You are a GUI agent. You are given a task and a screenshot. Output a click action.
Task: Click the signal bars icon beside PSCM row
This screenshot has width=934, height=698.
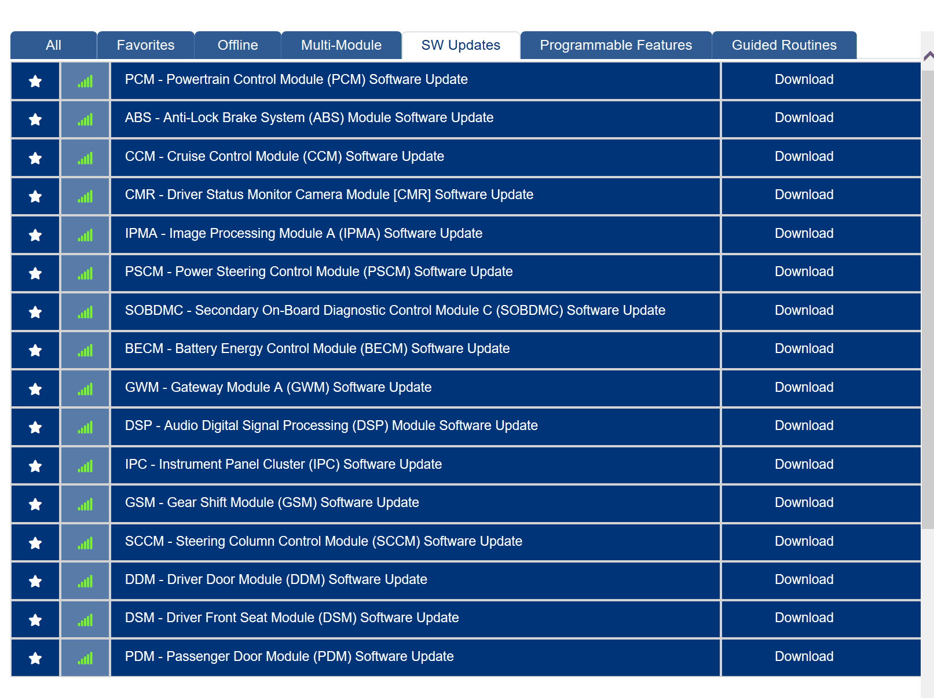pyautogui.click(x=85, y=273)
